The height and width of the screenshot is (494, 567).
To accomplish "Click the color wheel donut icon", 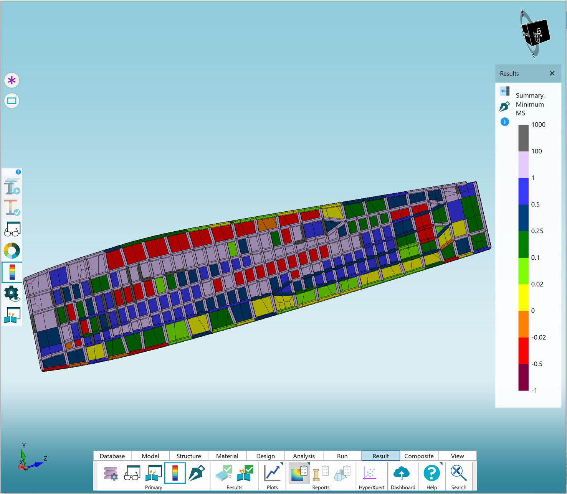I will click(12, 251).
